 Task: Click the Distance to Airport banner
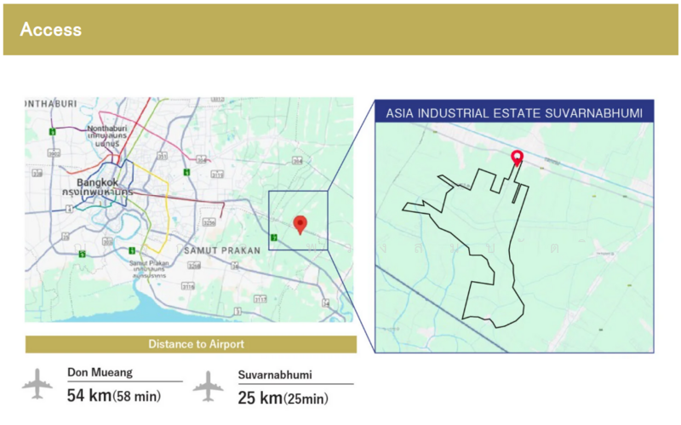coord(191,344)
